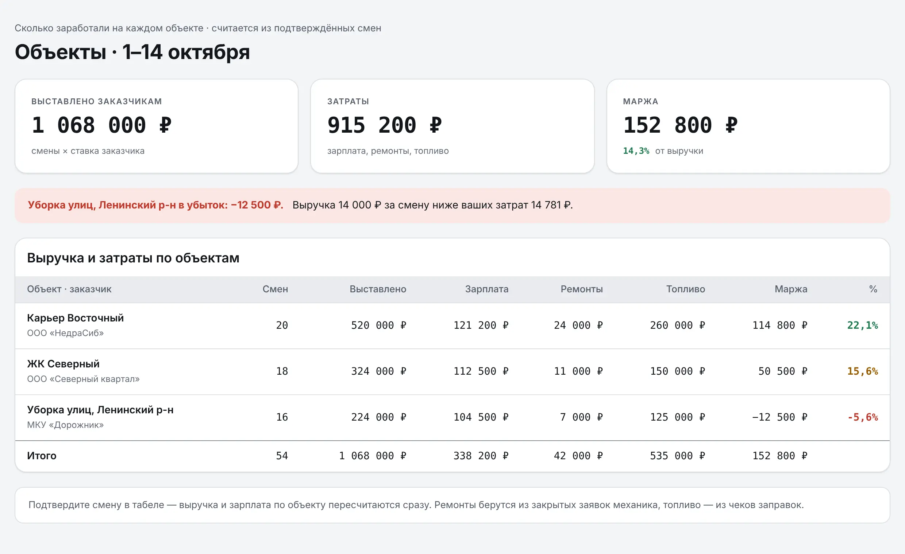905x554 pixels.
Task: Click the billed amount '224 000 ₽'
Action: pyautogui.click(x=379, y=417)
